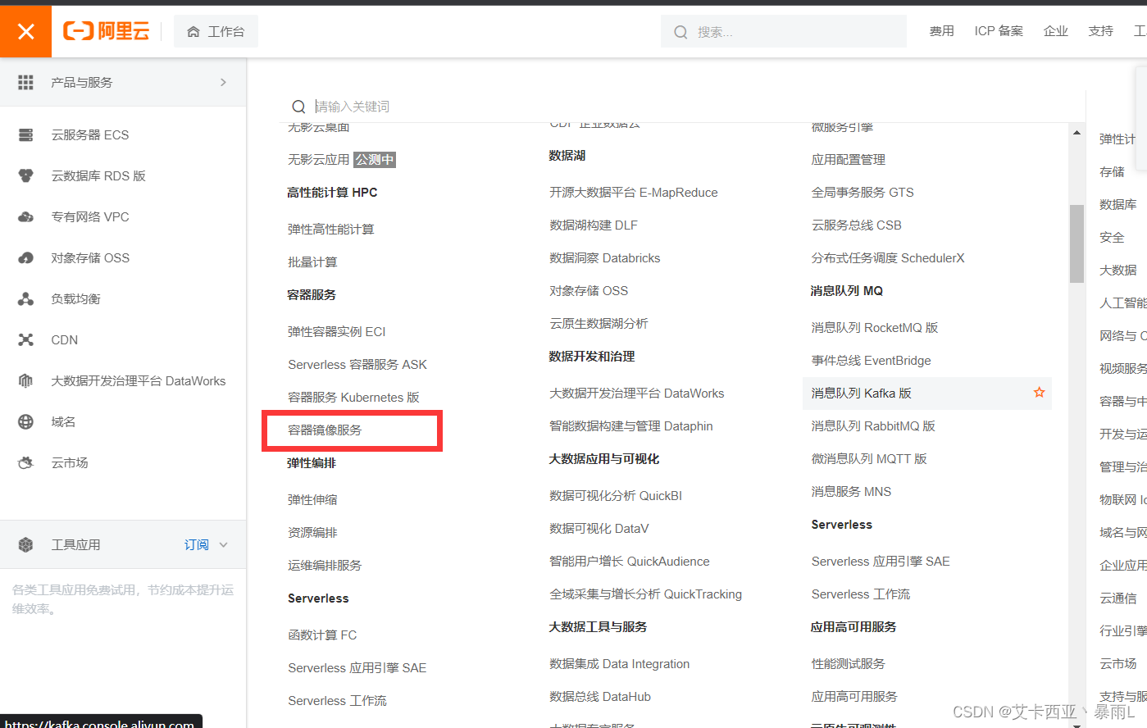The image size is (1147, 728).
Task: Jump to 大数据 category
Action: point(1117,270)
